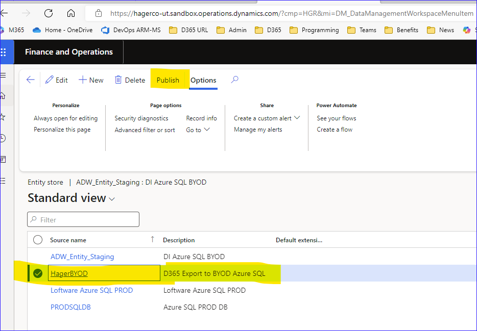Click the Filter input box
Screen dimensions: 477x331
pos(83,219)
